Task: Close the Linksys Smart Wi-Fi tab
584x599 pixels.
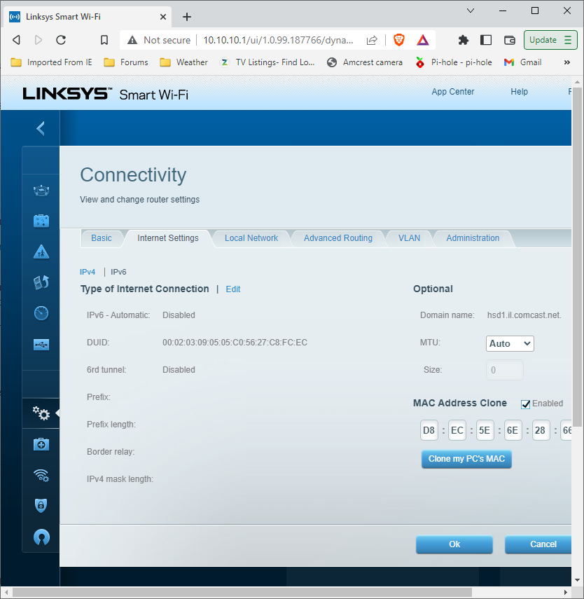Action: click(x=162, y=17)
